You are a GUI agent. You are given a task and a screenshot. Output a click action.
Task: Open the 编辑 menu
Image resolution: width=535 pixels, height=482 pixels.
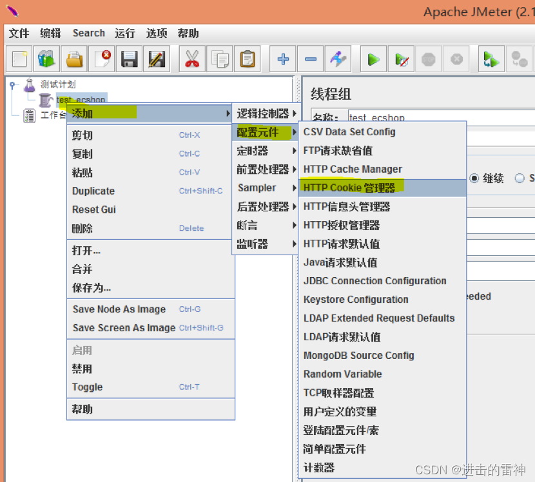point(50,34)
